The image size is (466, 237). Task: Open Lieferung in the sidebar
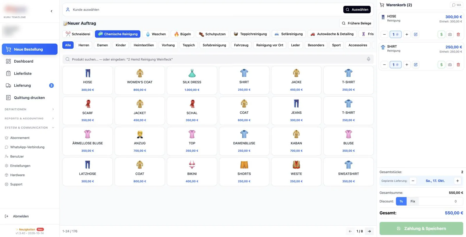click(x=30, y=86)
